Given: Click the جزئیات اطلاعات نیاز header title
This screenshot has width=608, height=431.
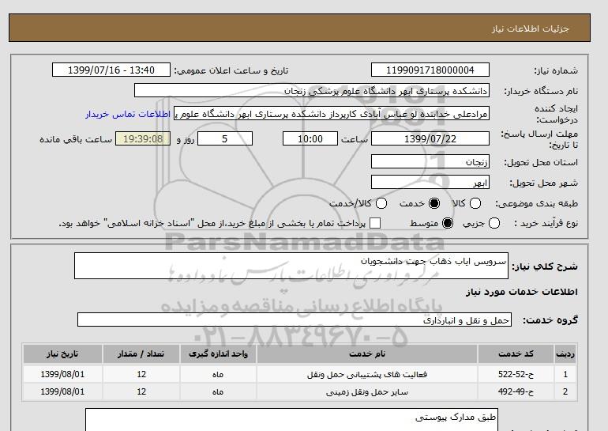Looking at the screenshot, I should (x=530, y=28).
